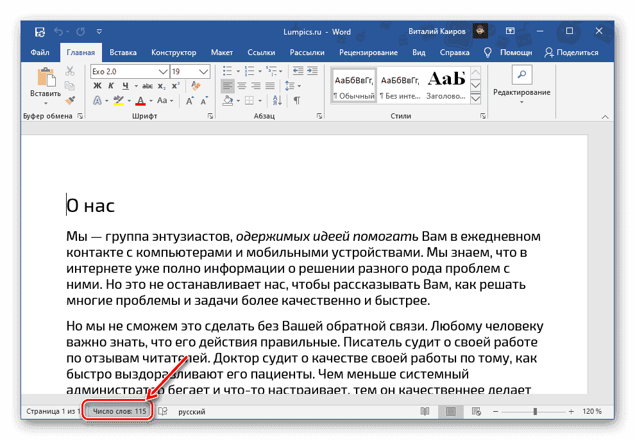Select the subscript icon
The height and width of the screenshot is (440, 635).
click(160, 85)
